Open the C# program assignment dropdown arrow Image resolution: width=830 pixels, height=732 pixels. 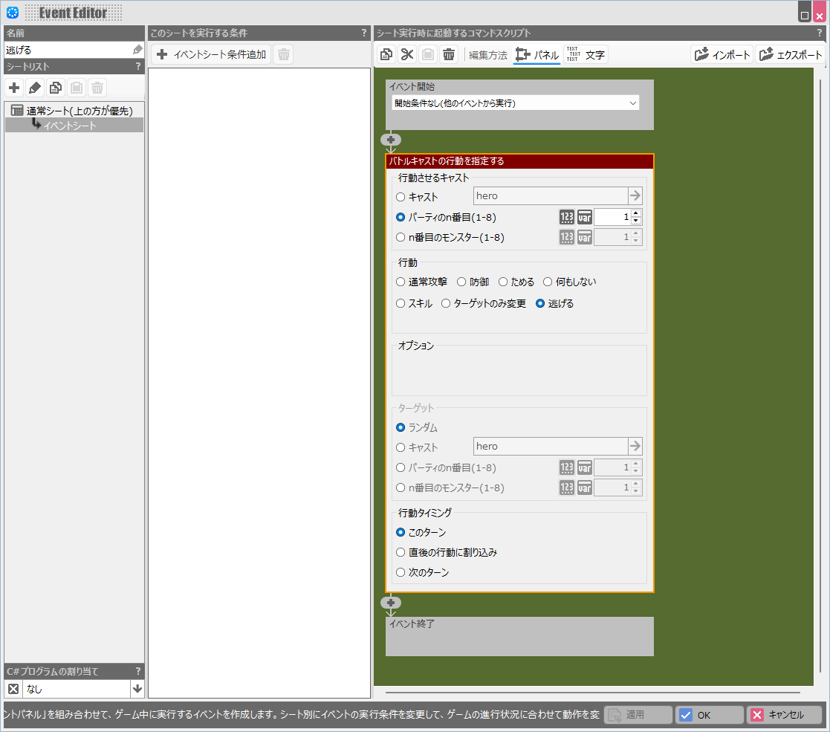click(x=137, y=689)
